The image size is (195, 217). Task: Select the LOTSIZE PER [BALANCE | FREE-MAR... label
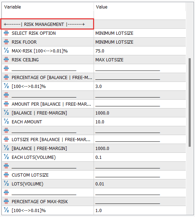coord(51,139)
